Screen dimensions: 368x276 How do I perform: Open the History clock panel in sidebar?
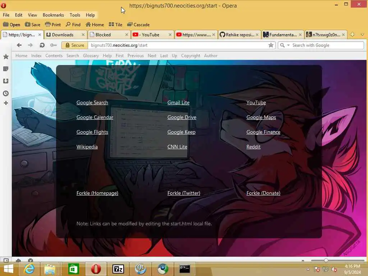click(6, 93)
